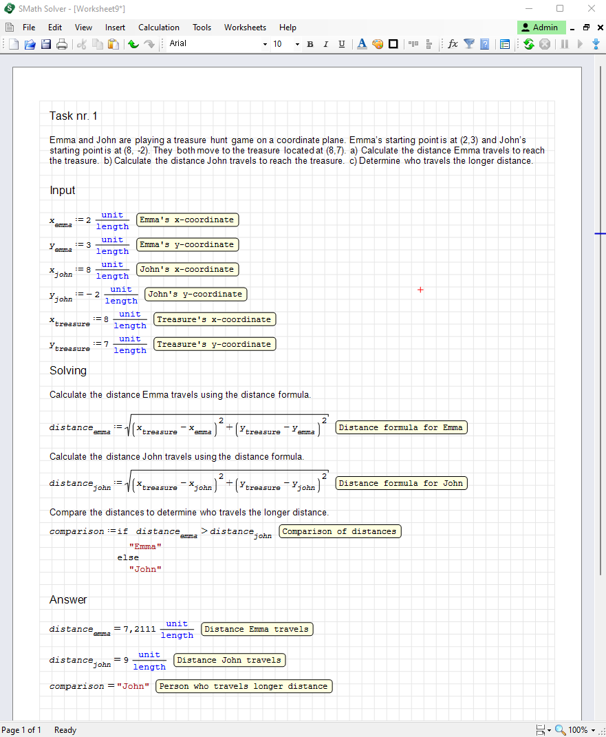606x737 pixels.
Task: Insert a function using the fx icon
Action: click(452, 44)
